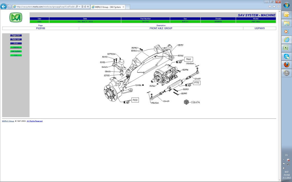Click part number 027012 label
The width and height of the screenshot is (292, 182).
107,76
